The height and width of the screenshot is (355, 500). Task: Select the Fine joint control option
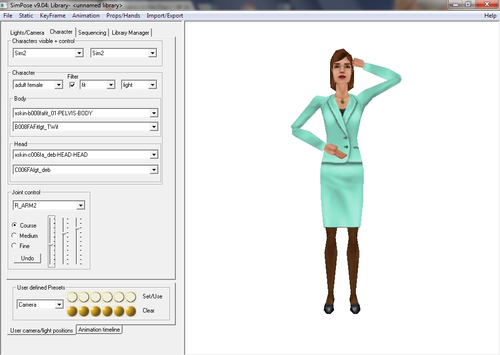pyautogui.click(x=14, y=246)
